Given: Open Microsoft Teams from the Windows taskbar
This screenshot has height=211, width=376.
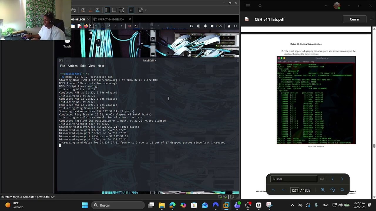Looking at the screenshot, I should click(237, 205).
